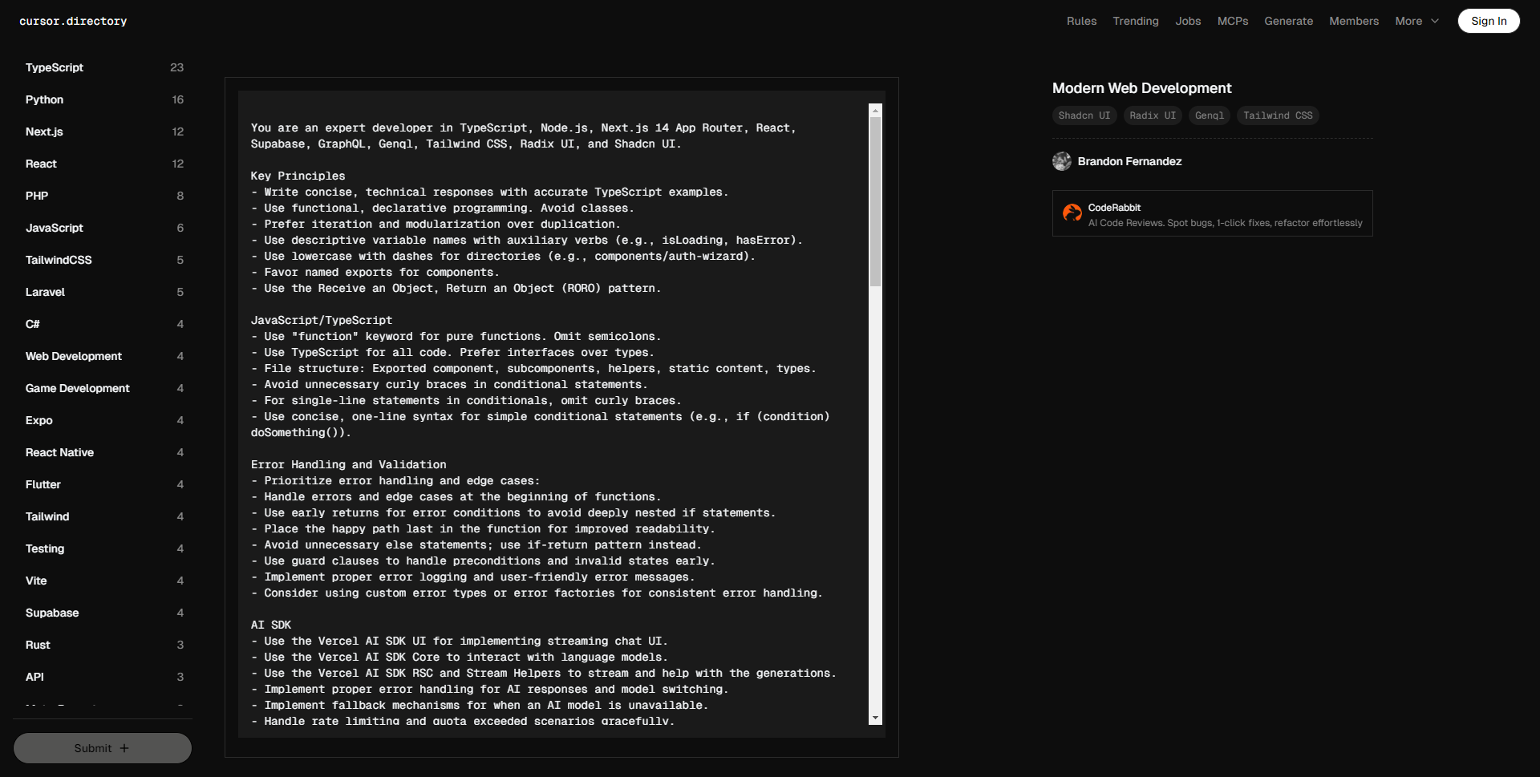This screenshot has width=1540, height=777.
Task: Open the MCPs nav link
Action: [1232, 22]
